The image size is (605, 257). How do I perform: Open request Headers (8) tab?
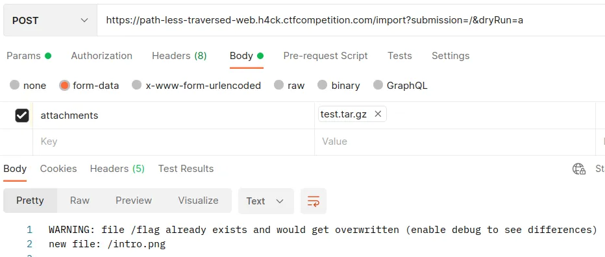[179, 56]
